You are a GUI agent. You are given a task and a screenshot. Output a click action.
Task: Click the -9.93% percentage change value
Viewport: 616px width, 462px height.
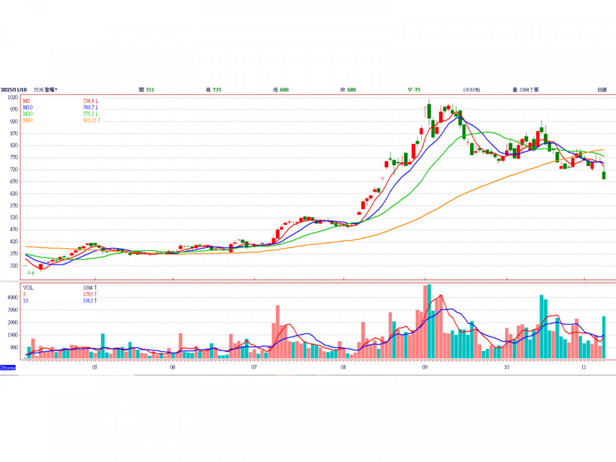(471, 90)
